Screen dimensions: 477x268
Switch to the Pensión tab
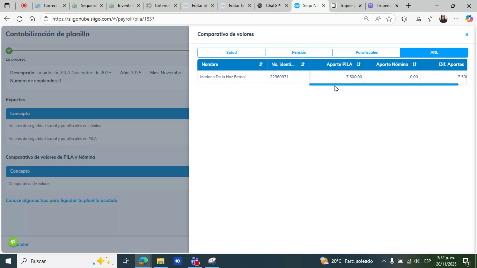pyautogui.click(x=299, y=52)
